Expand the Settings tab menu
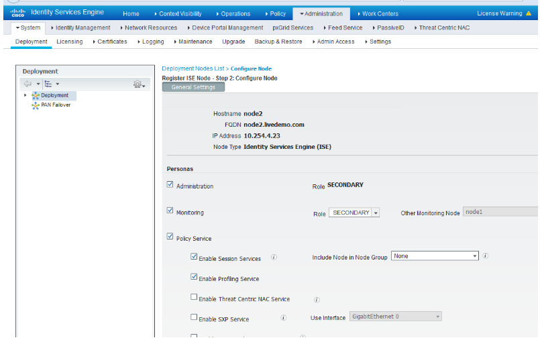This screenshot has width=540, height=340. (378, 42)
